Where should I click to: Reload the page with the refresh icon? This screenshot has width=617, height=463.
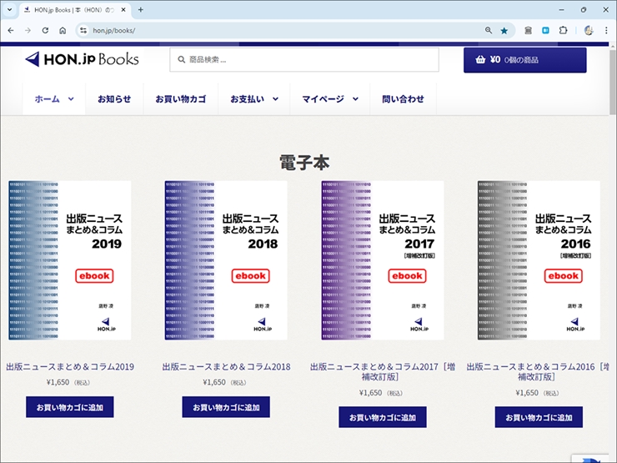pos(45,30)
